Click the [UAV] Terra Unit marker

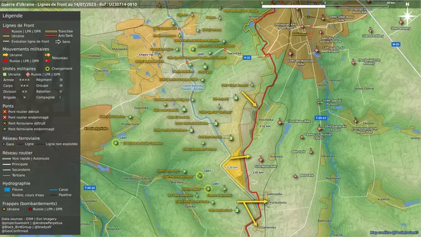point(184,171)
